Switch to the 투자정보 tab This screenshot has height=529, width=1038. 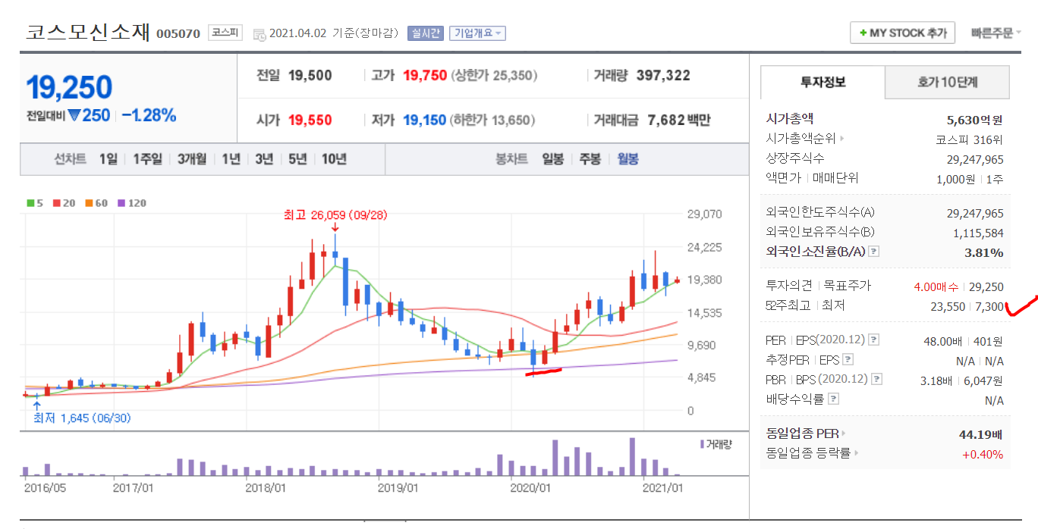pos(823,83)
